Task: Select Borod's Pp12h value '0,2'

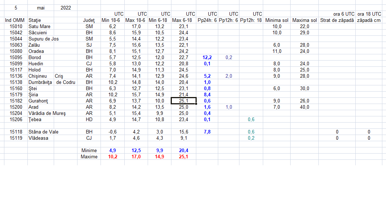Action: coord(228,58)
